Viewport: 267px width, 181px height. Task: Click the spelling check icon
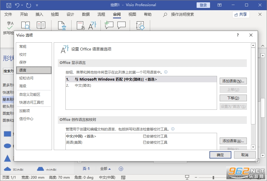(10, 25)
